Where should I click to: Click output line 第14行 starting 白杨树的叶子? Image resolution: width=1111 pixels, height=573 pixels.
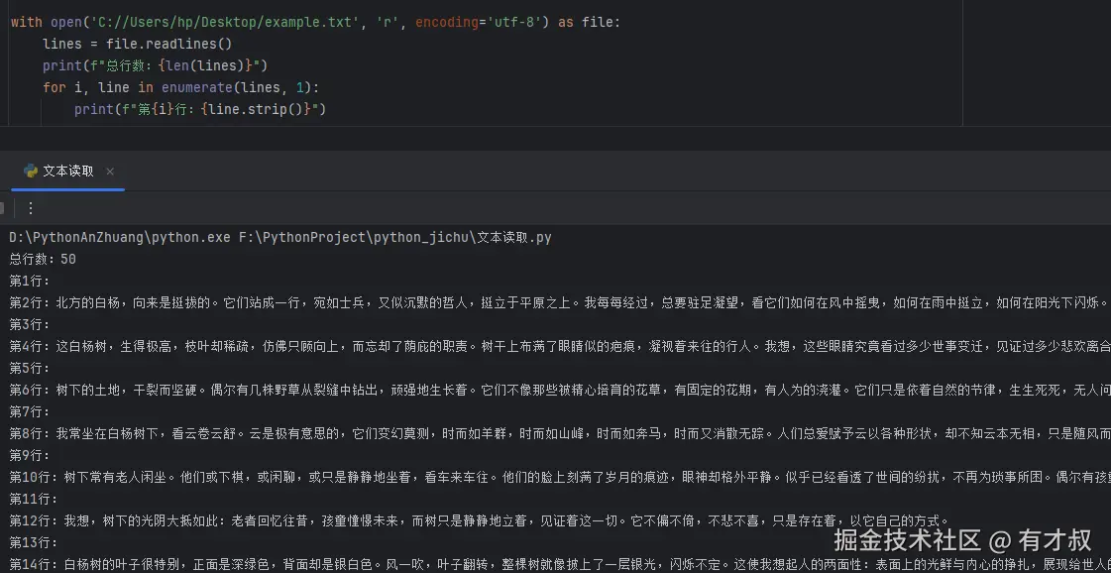coord(560,564)
